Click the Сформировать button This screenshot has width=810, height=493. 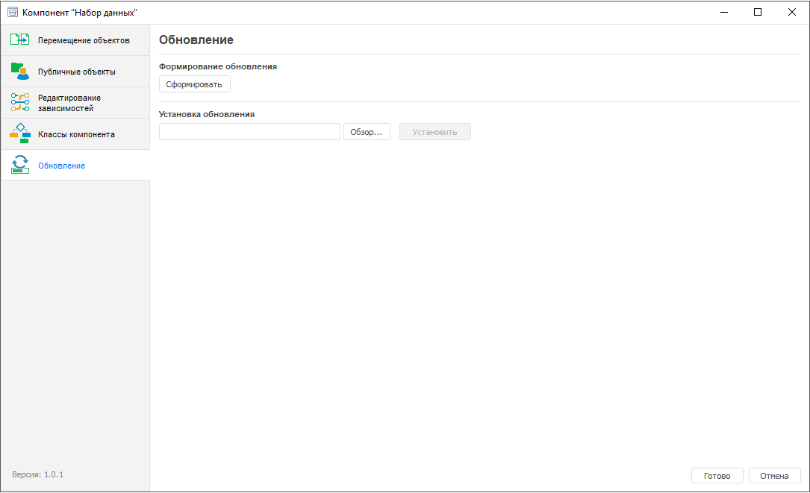click(194, 84)
